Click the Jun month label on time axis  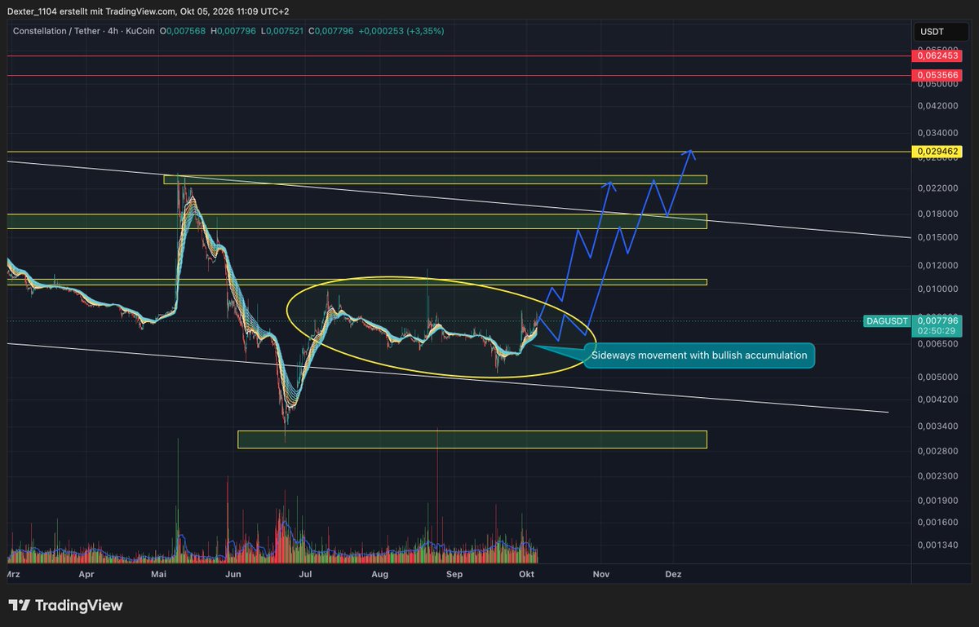[x=234, y=574]
